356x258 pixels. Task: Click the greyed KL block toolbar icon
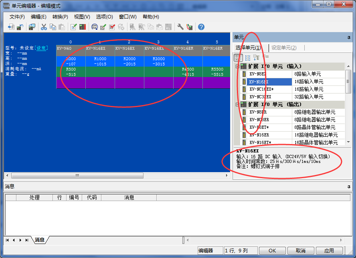(168, 27)
